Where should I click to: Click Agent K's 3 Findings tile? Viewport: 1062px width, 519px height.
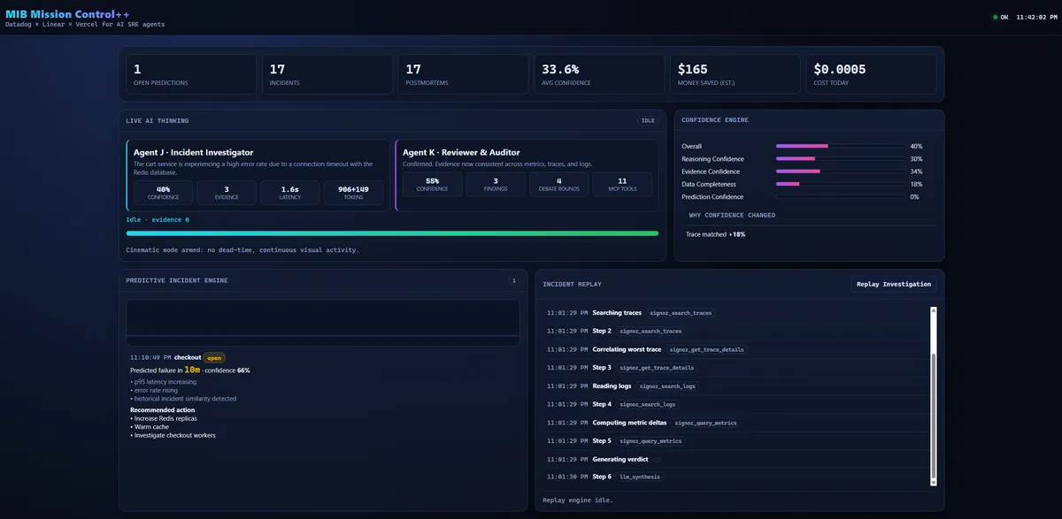click(496, 184)
